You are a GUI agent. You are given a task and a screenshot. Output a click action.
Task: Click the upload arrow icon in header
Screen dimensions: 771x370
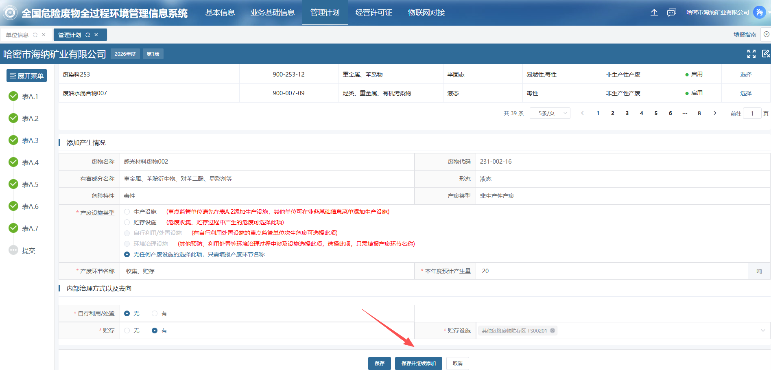(x=654, y=13)
